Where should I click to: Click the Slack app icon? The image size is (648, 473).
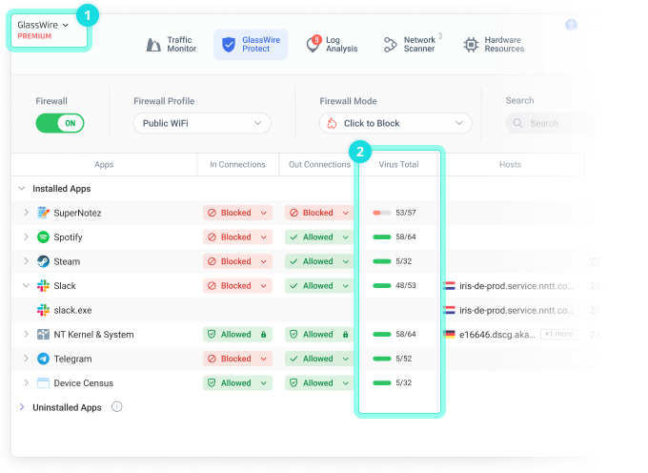click(x=43, y=286)
